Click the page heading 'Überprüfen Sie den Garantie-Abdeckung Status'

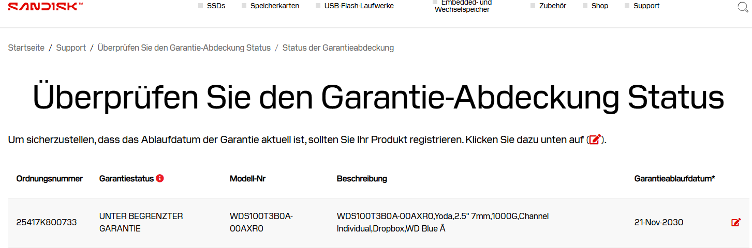(378, 97)
